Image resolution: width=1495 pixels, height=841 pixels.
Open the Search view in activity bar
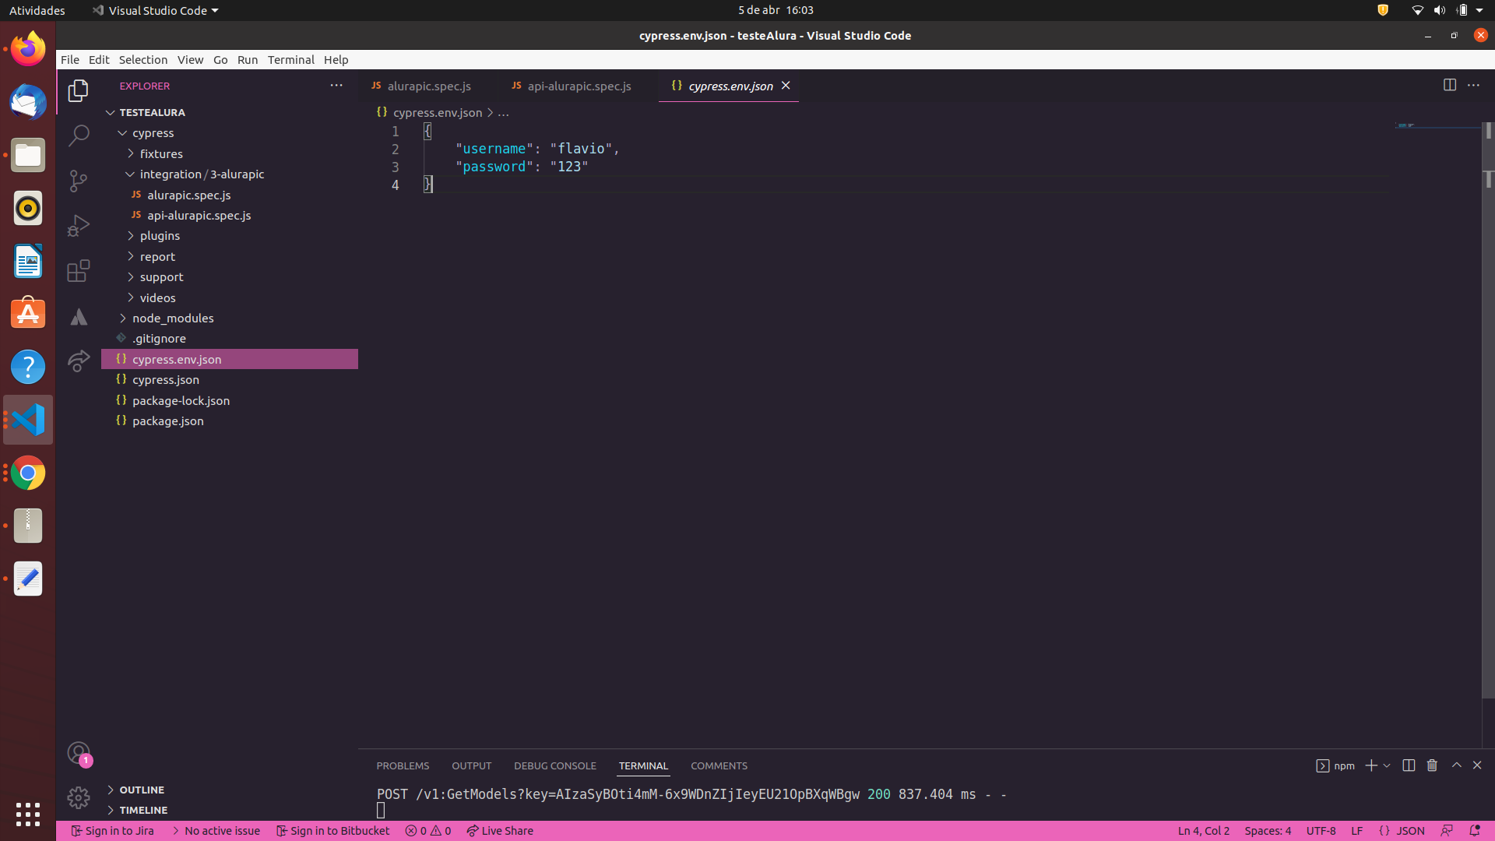pyautogui.click(x=78, y=135)
